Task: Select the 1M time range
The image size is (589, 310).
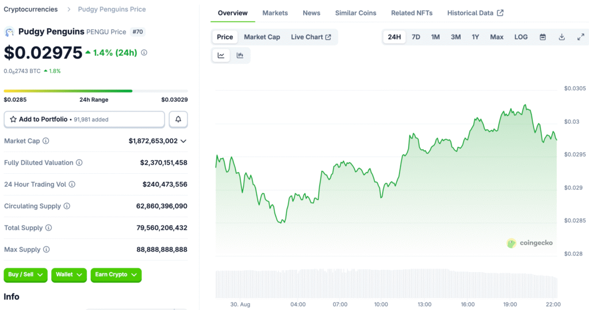Action: [435, 37]
